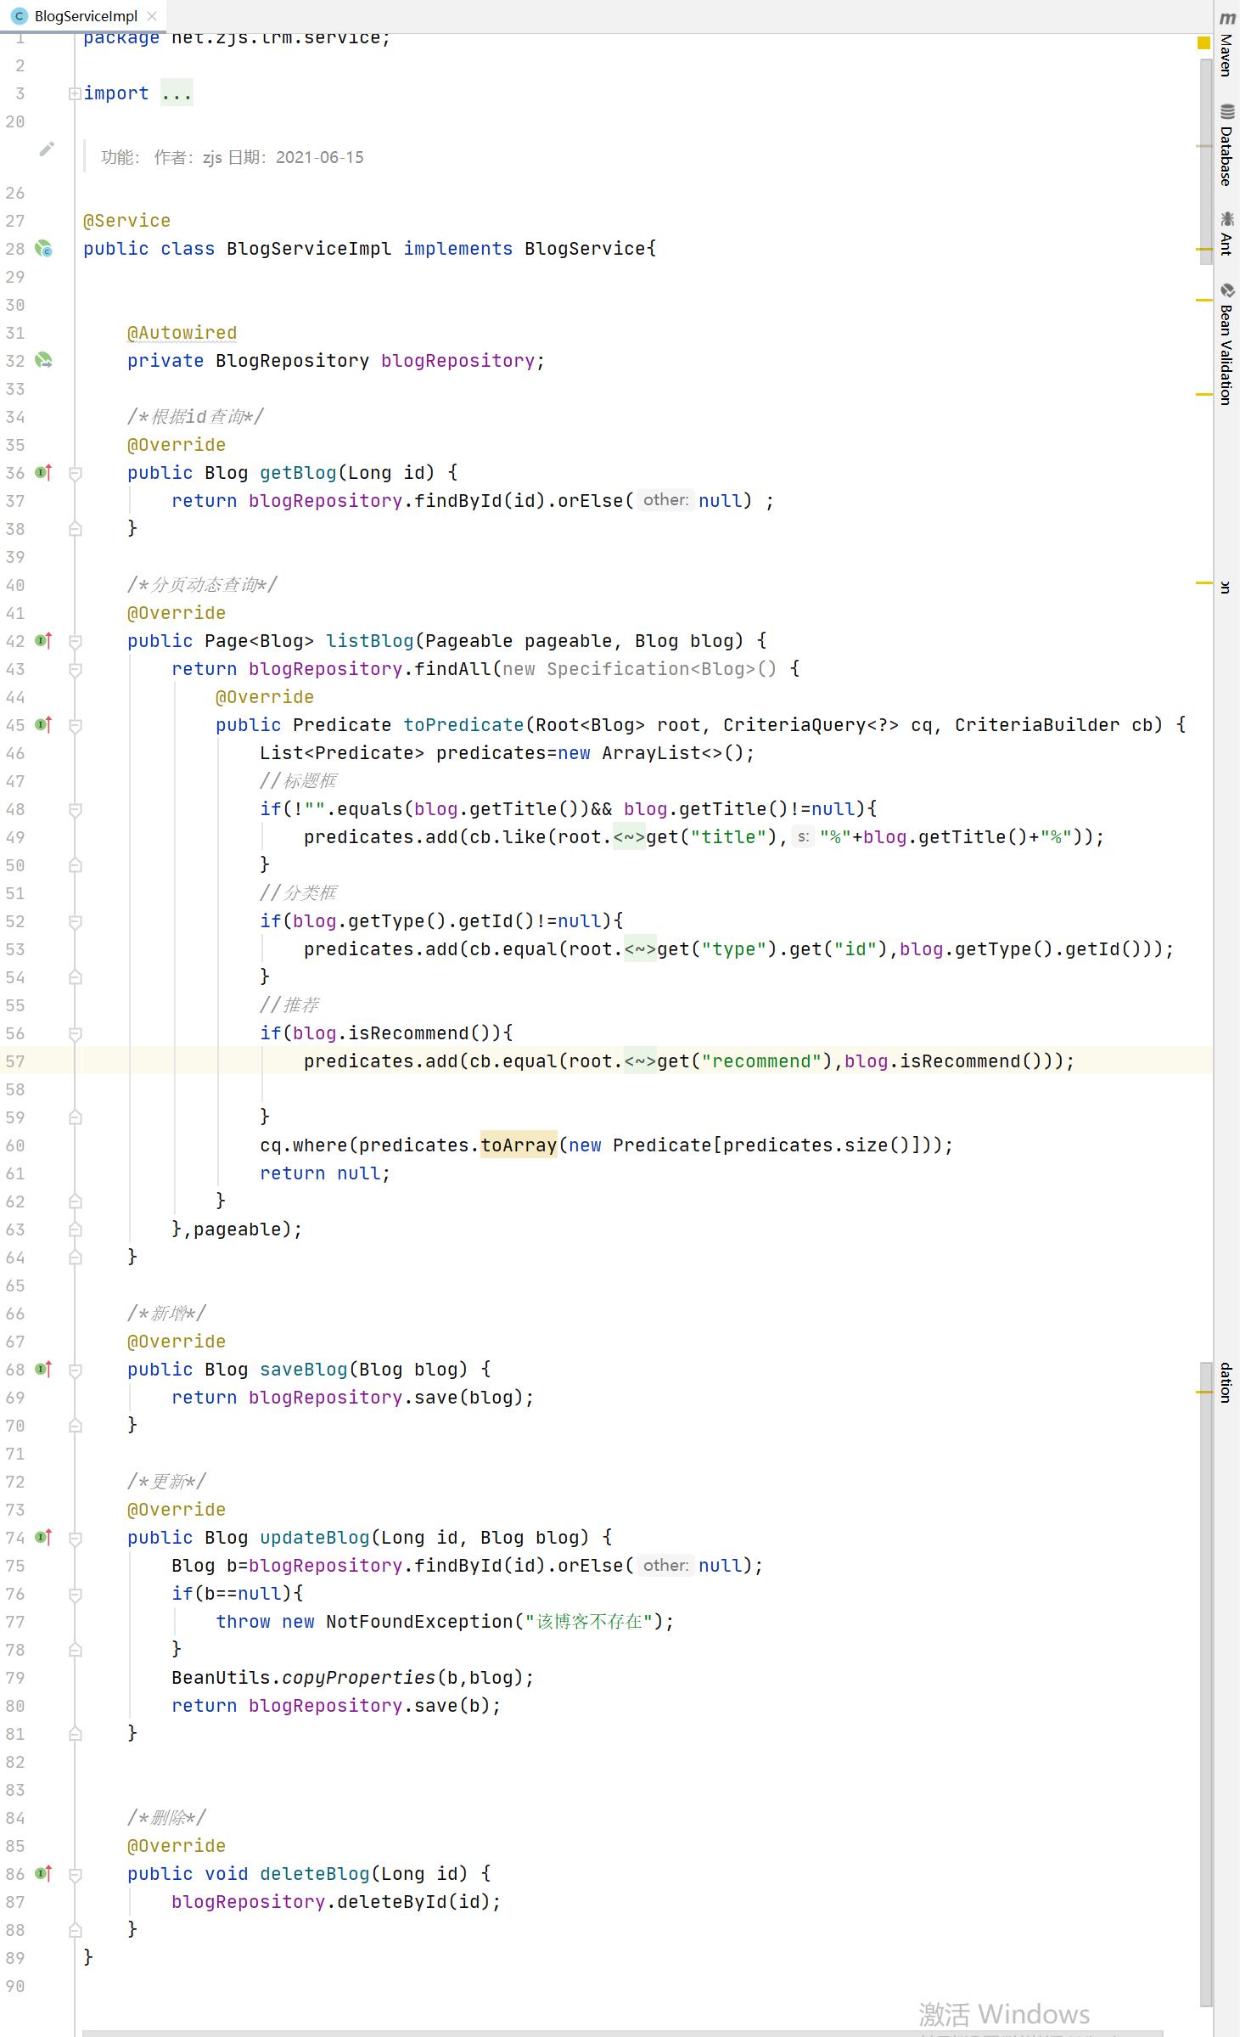Collapse the toPredicate method fold
This screenshot has width=1240, height=2037.
click(x=75, y=726)
